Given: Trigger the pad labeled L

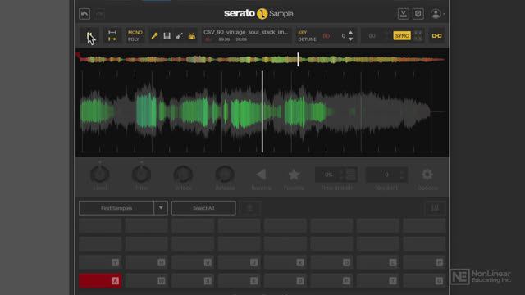Looking at the screenshot, I should (378, 262).
